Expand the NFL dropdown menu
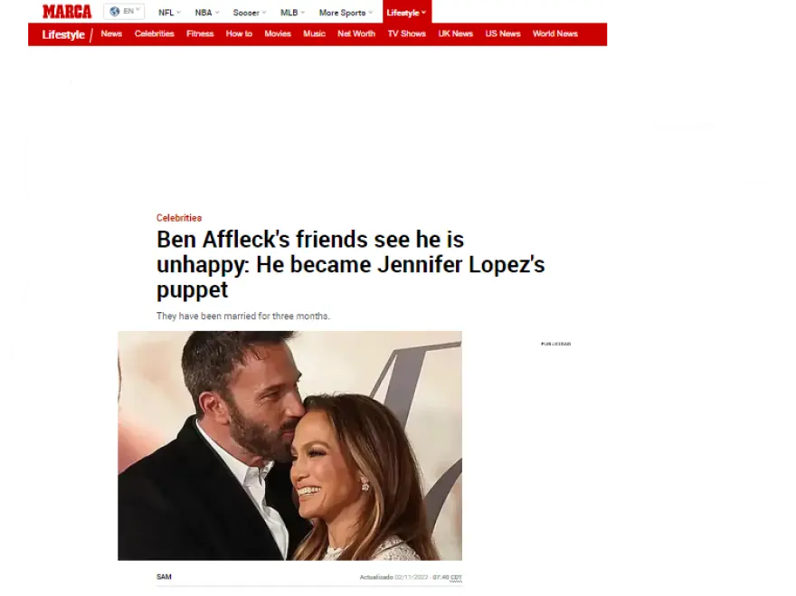The image size is (796, 596). (169, 13)
